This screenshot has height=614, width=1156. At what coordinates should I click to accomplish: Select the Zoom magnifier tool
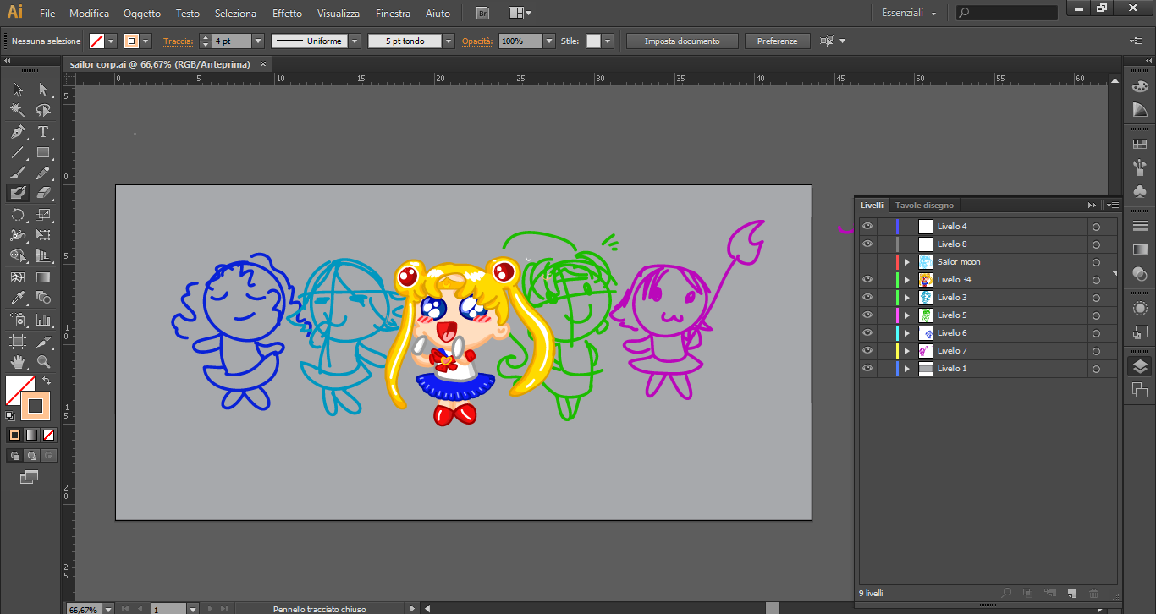pyautogui.click(x=43, y=362)
